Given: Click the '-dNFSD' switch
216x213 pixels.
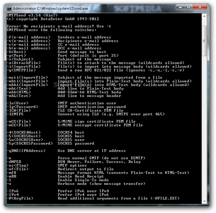Looking at the screenshot, I should coord(14,162).
